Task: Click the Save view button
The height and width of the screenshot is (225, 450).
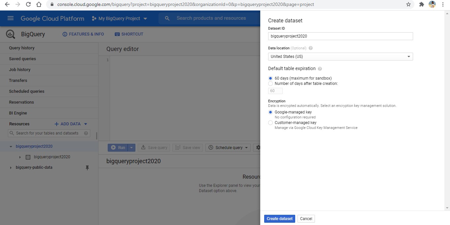Action: pyautogui.click(x=187, y=148)
